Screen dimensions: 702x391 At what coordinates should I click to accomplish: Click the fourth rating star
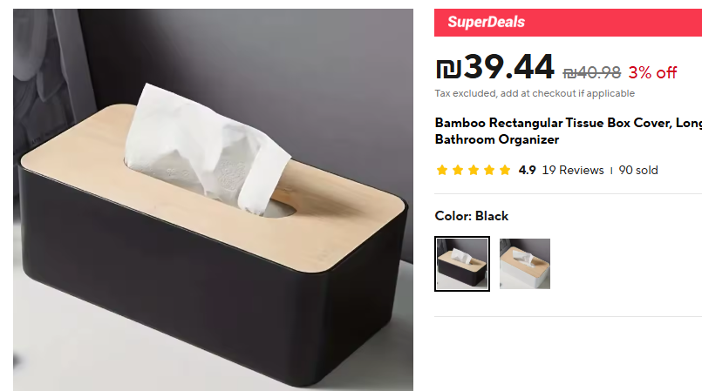(x=489, y=171)
